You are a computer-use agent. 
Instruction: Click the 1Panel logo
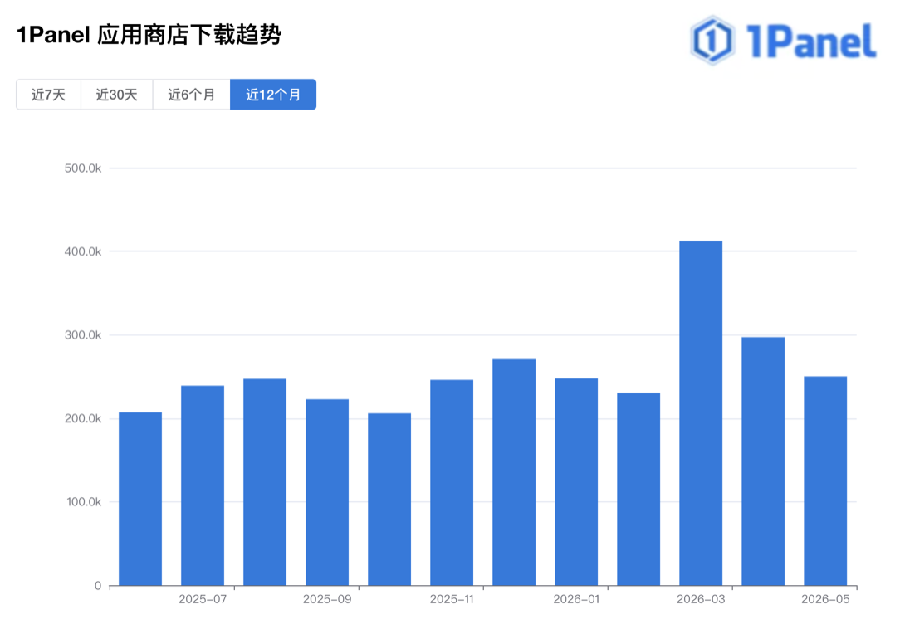point(784,41)
